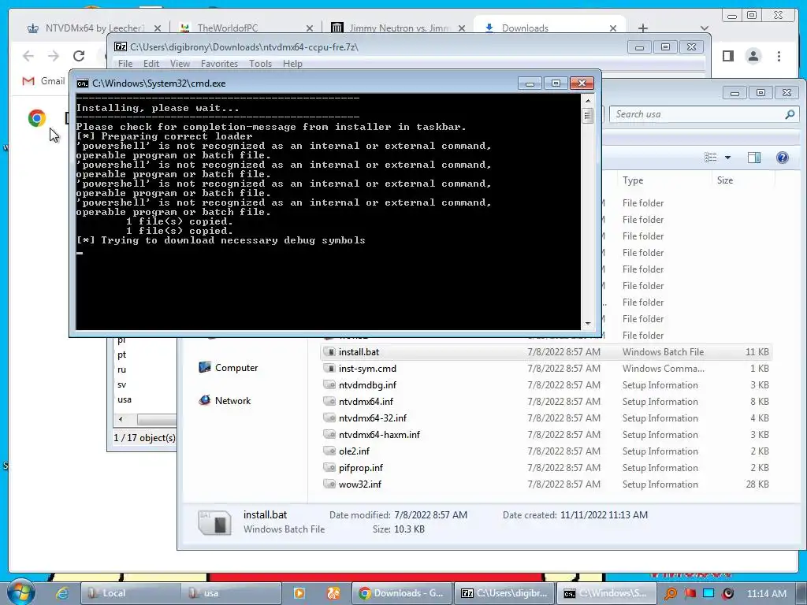Go back in Chrome
Viewport: 807px width, 605px height.
click(28, 56)
